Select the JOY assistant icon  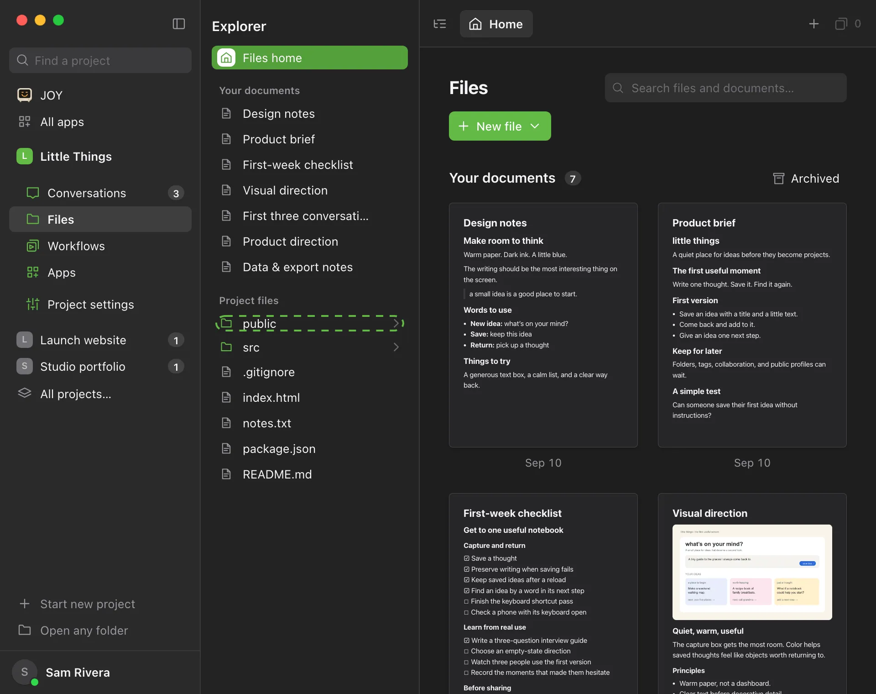click(25, 95)
